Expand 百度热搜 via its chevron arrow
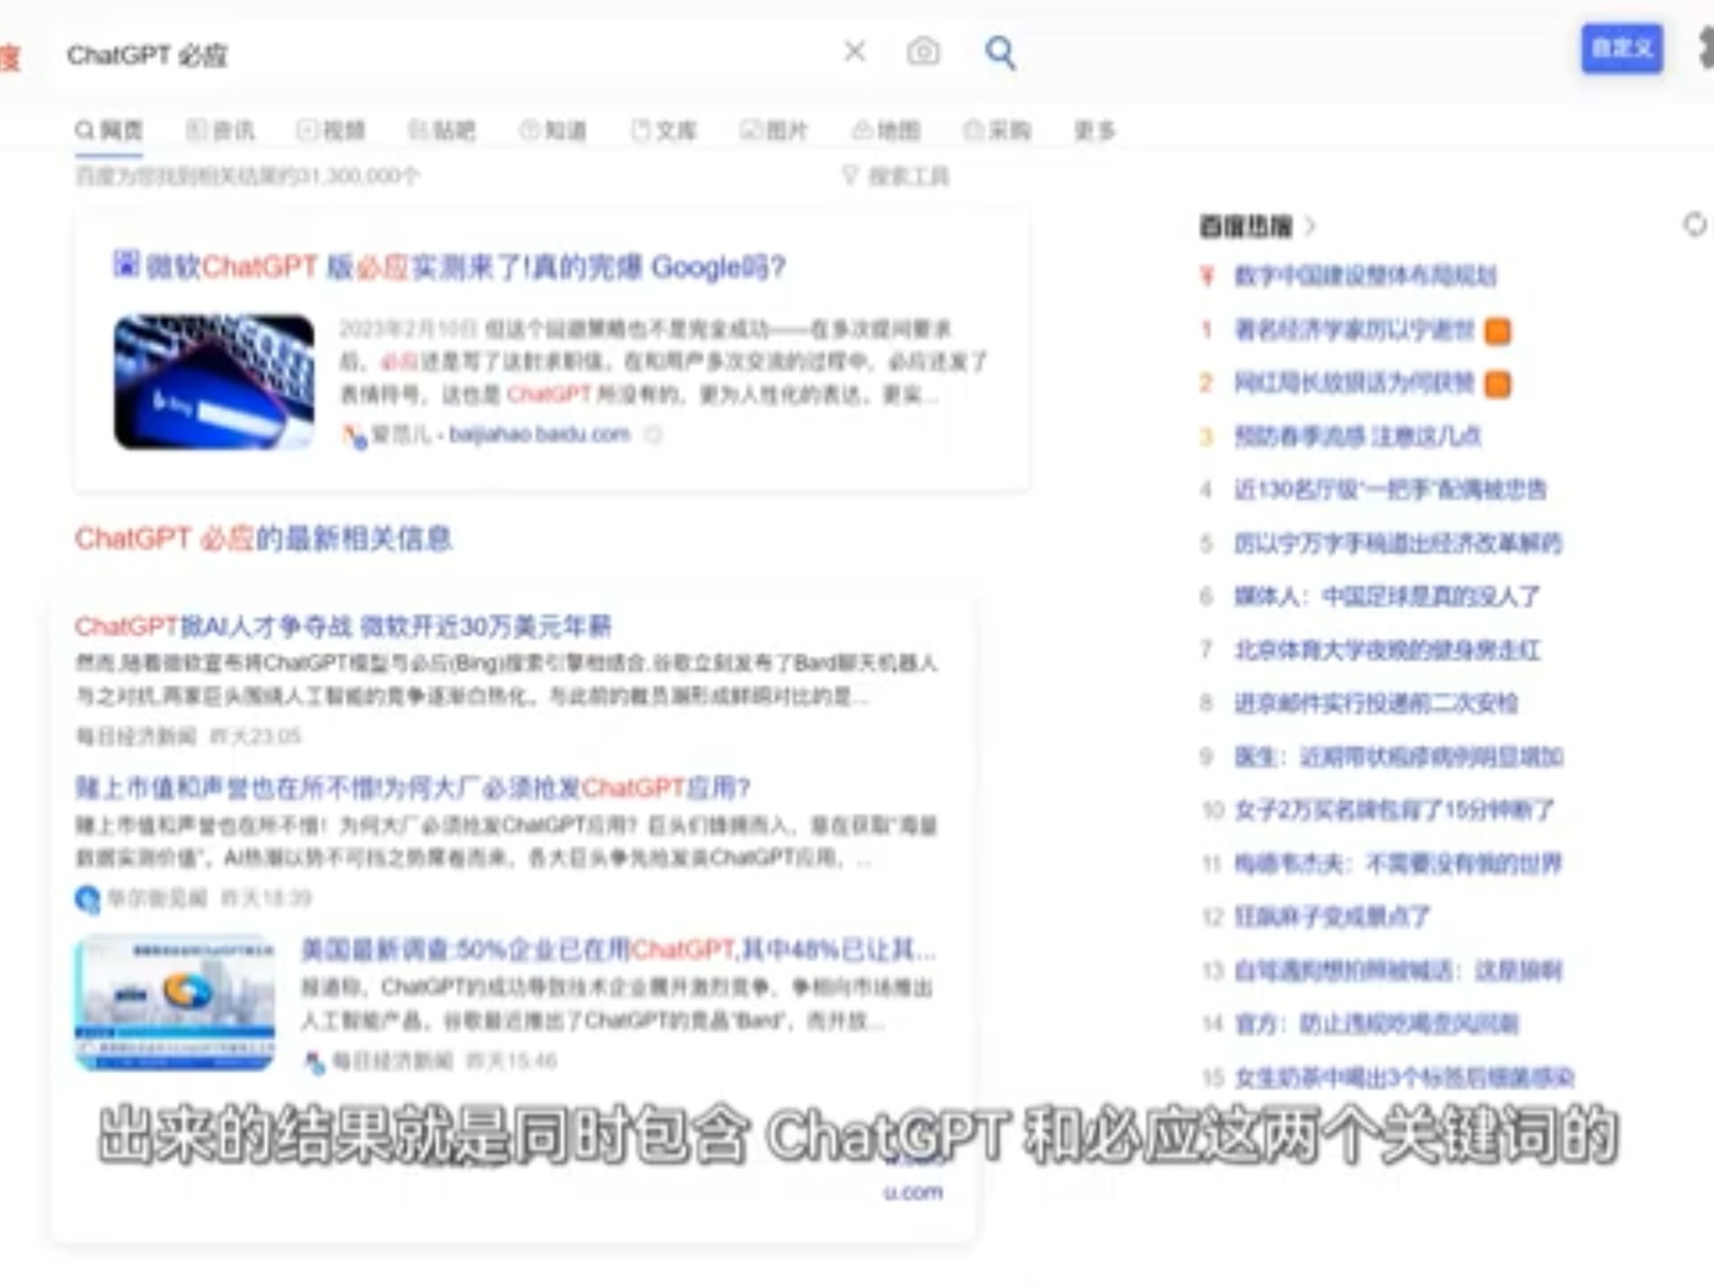Screen dimensions: 1714x1286 (1310, 226)
